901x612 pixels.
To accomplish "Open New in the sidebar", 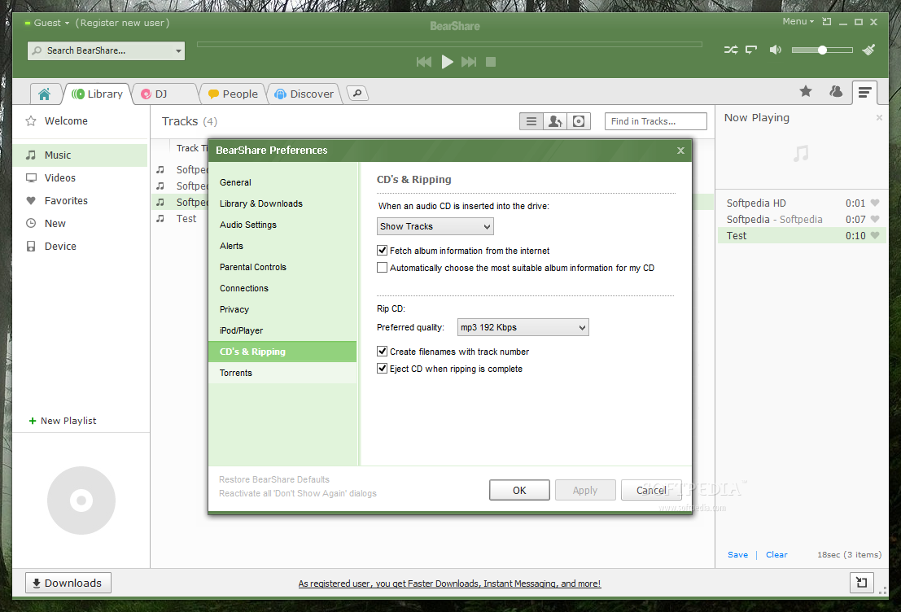I will [x=81, y=224].
